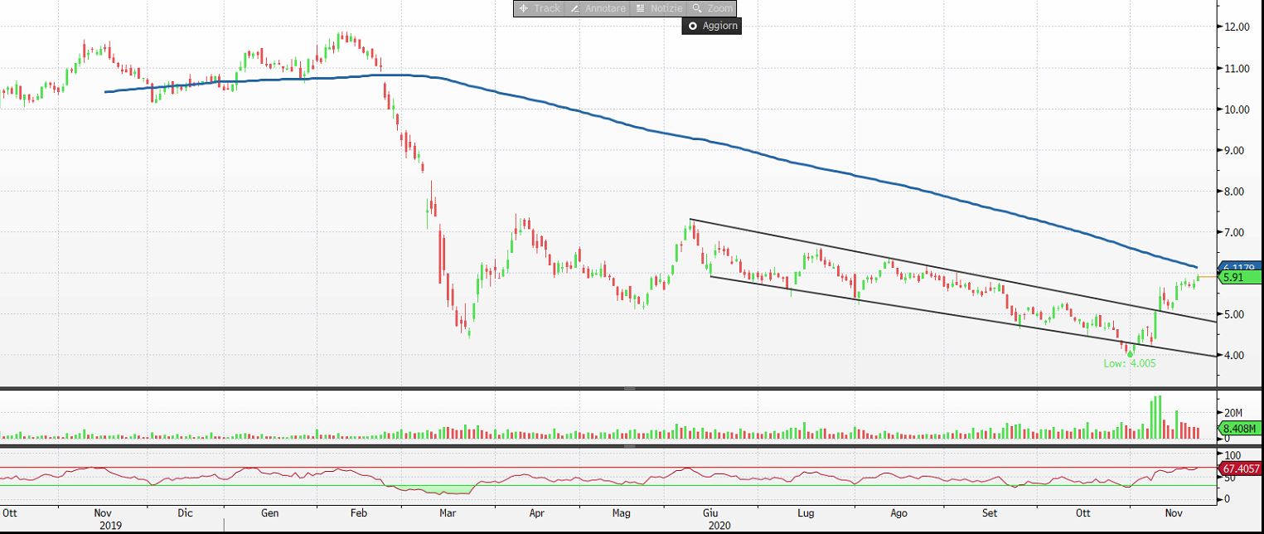Select the Annotare pencil icon
Image resolution: width=1264 pixels, height=534 pixels.
(x=575, y=8)
